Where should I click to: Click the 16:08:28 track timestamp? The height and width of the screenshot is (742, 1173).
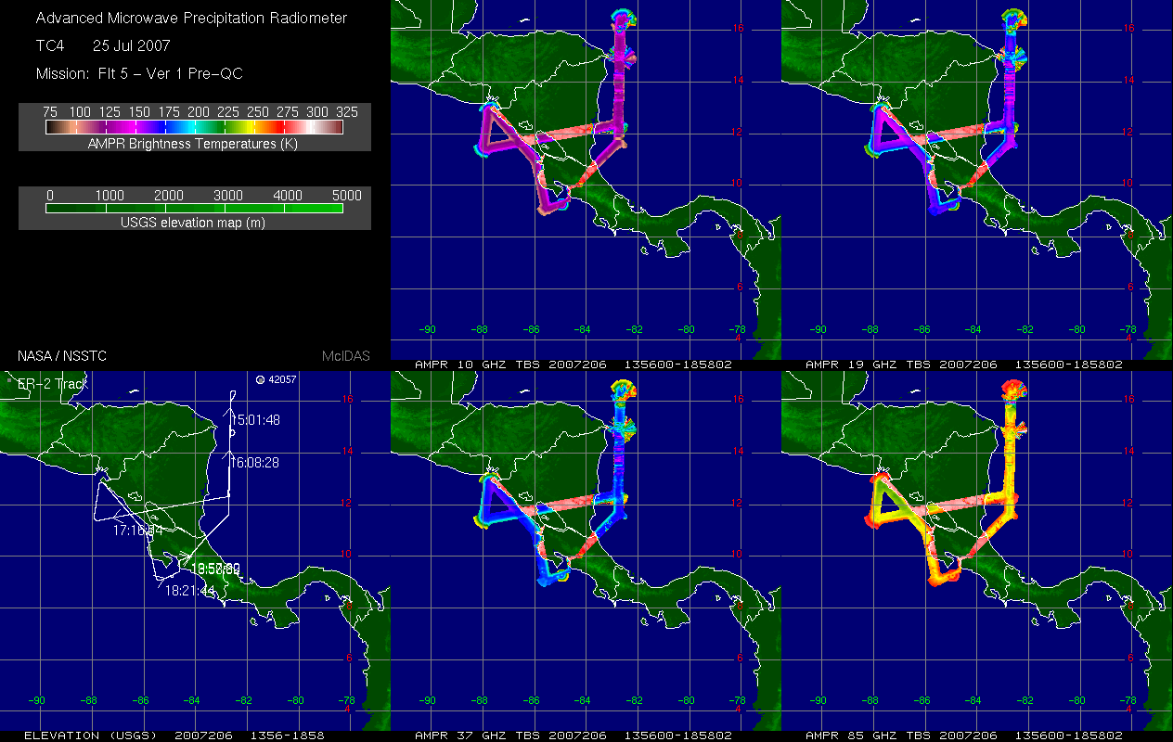(x=255, y=462)
